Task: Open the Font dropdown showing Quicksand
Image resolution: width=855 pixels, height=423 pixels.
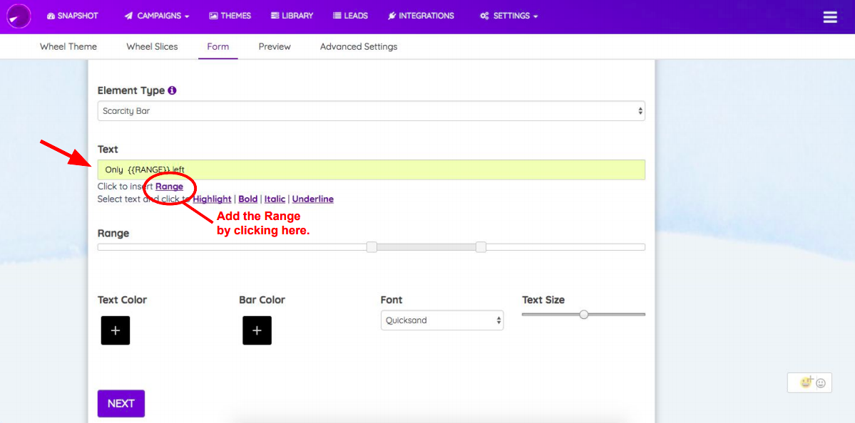Action: tap(442, 320)
